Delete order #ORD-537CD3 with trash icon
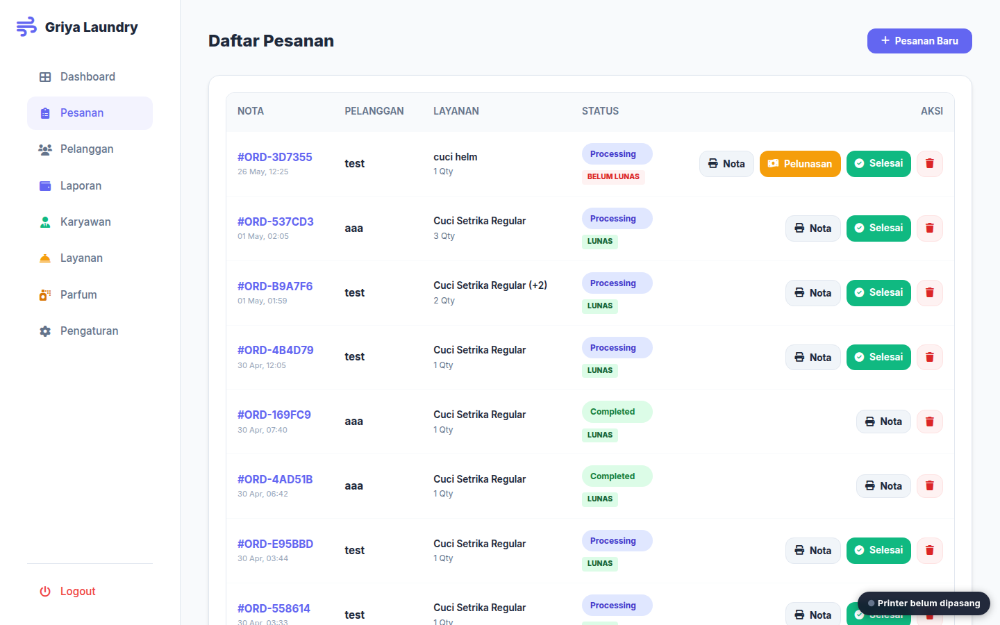 (930, 228)
